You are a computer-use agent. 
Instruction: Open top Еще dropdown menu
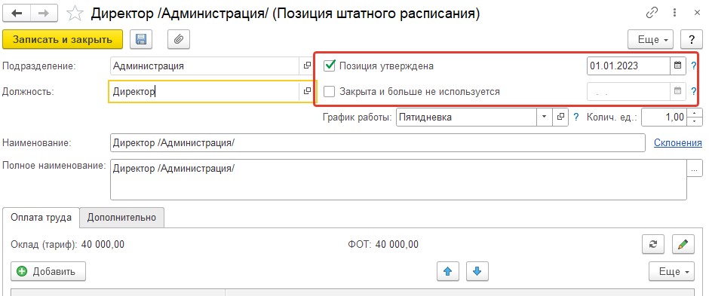pos(651,39)
